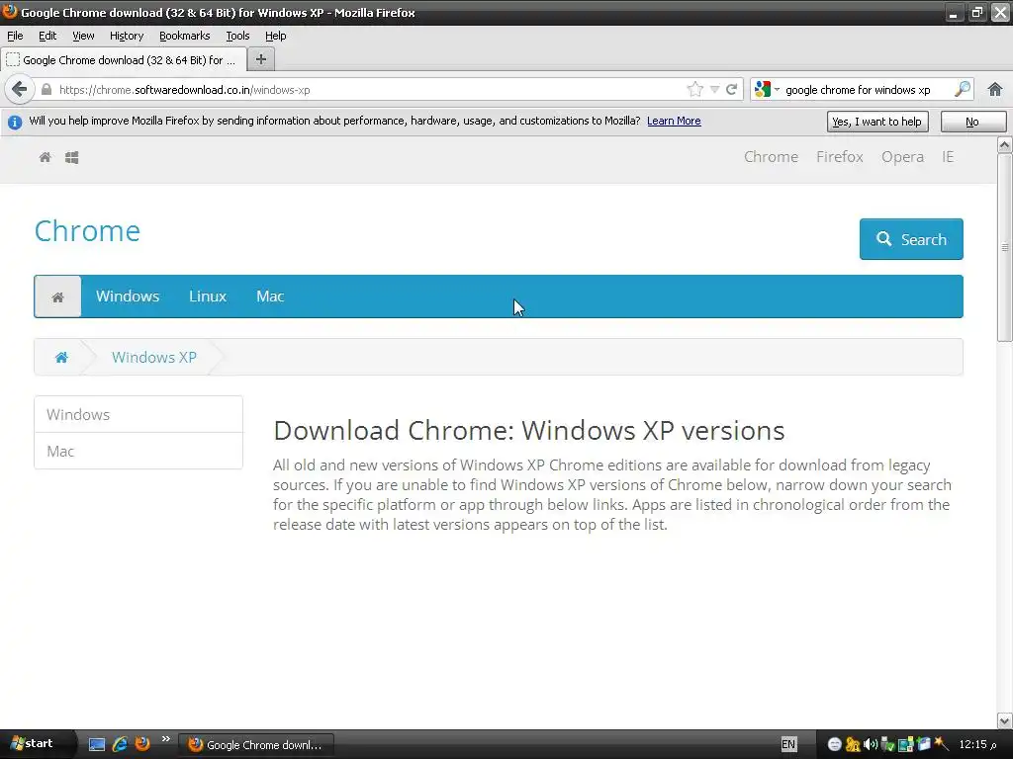Choose Mac in the left sidebar list
This screenshot has width=1013, height=759.
click(138, 451)
